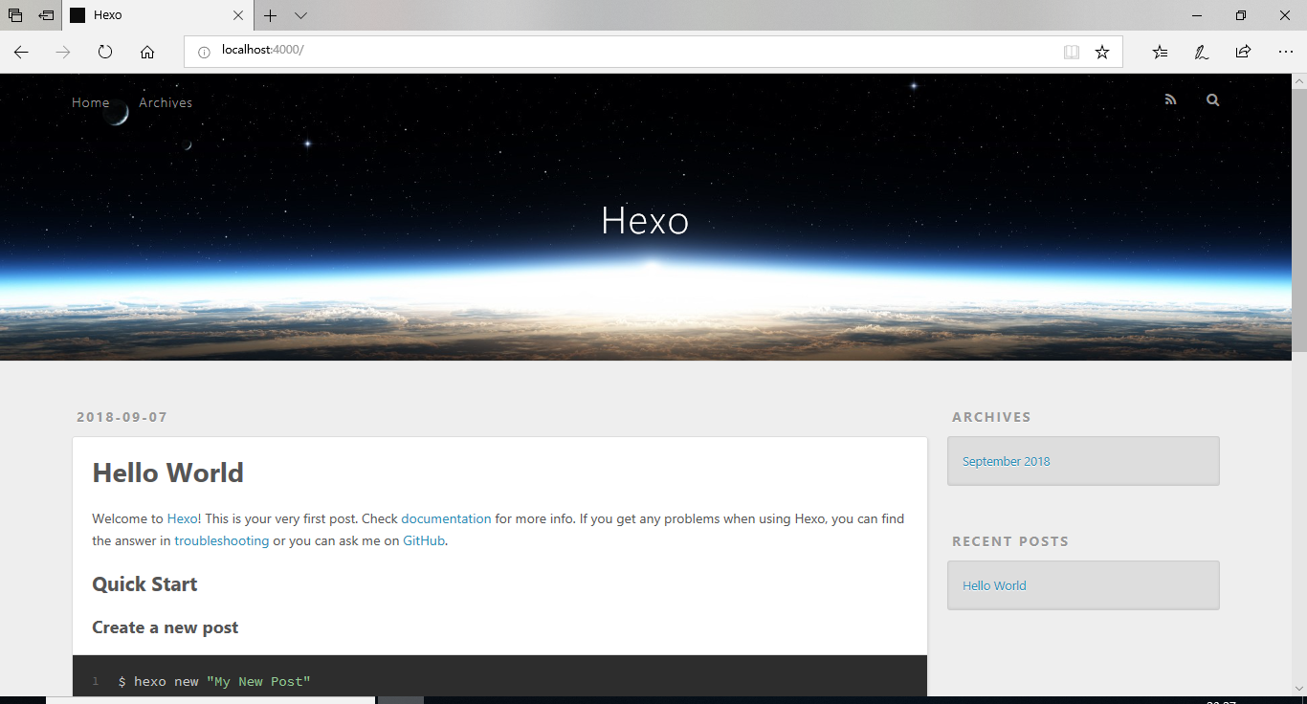Follow the Hexo link in post
1307x704 pixels.
[182, 518]
